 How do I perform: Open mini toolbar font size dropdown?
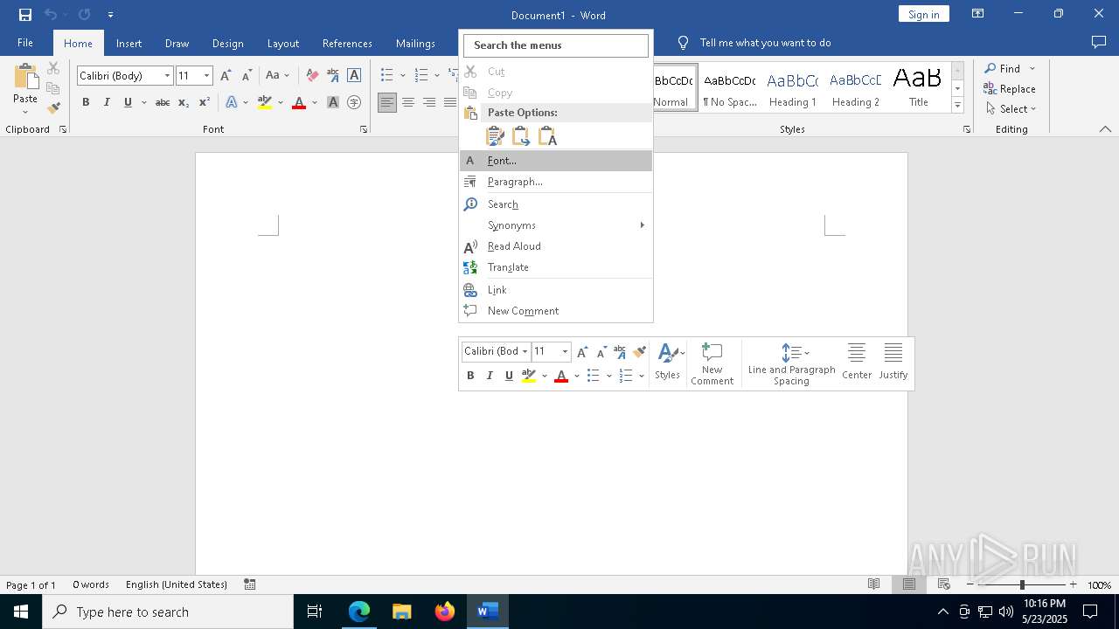[x=565, y=351]
